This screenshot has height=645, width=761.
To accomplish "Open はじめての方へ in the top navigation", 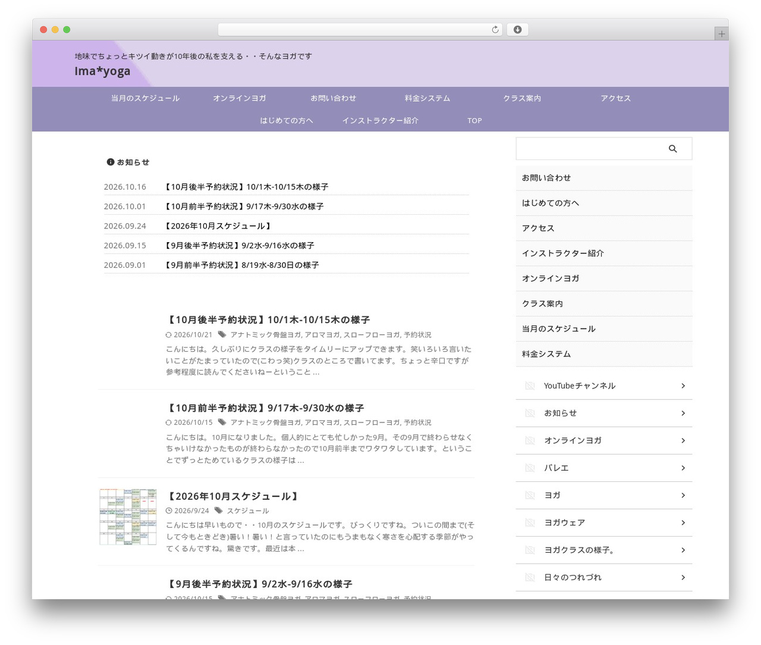I will 287,120.
